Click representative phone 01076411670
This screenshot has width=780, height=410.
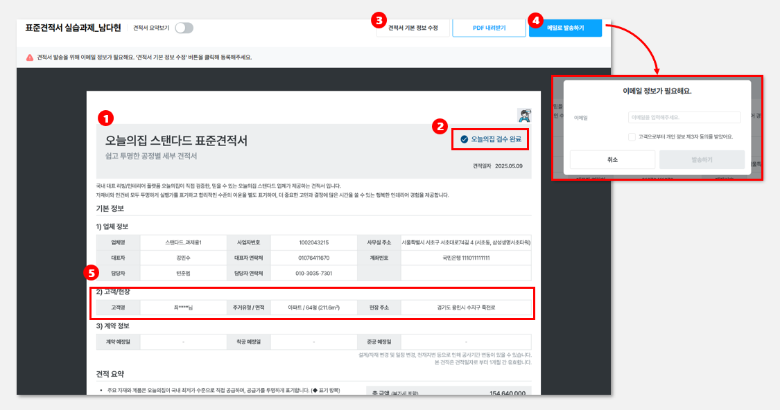pyautogui.click(x=314, y=258)
